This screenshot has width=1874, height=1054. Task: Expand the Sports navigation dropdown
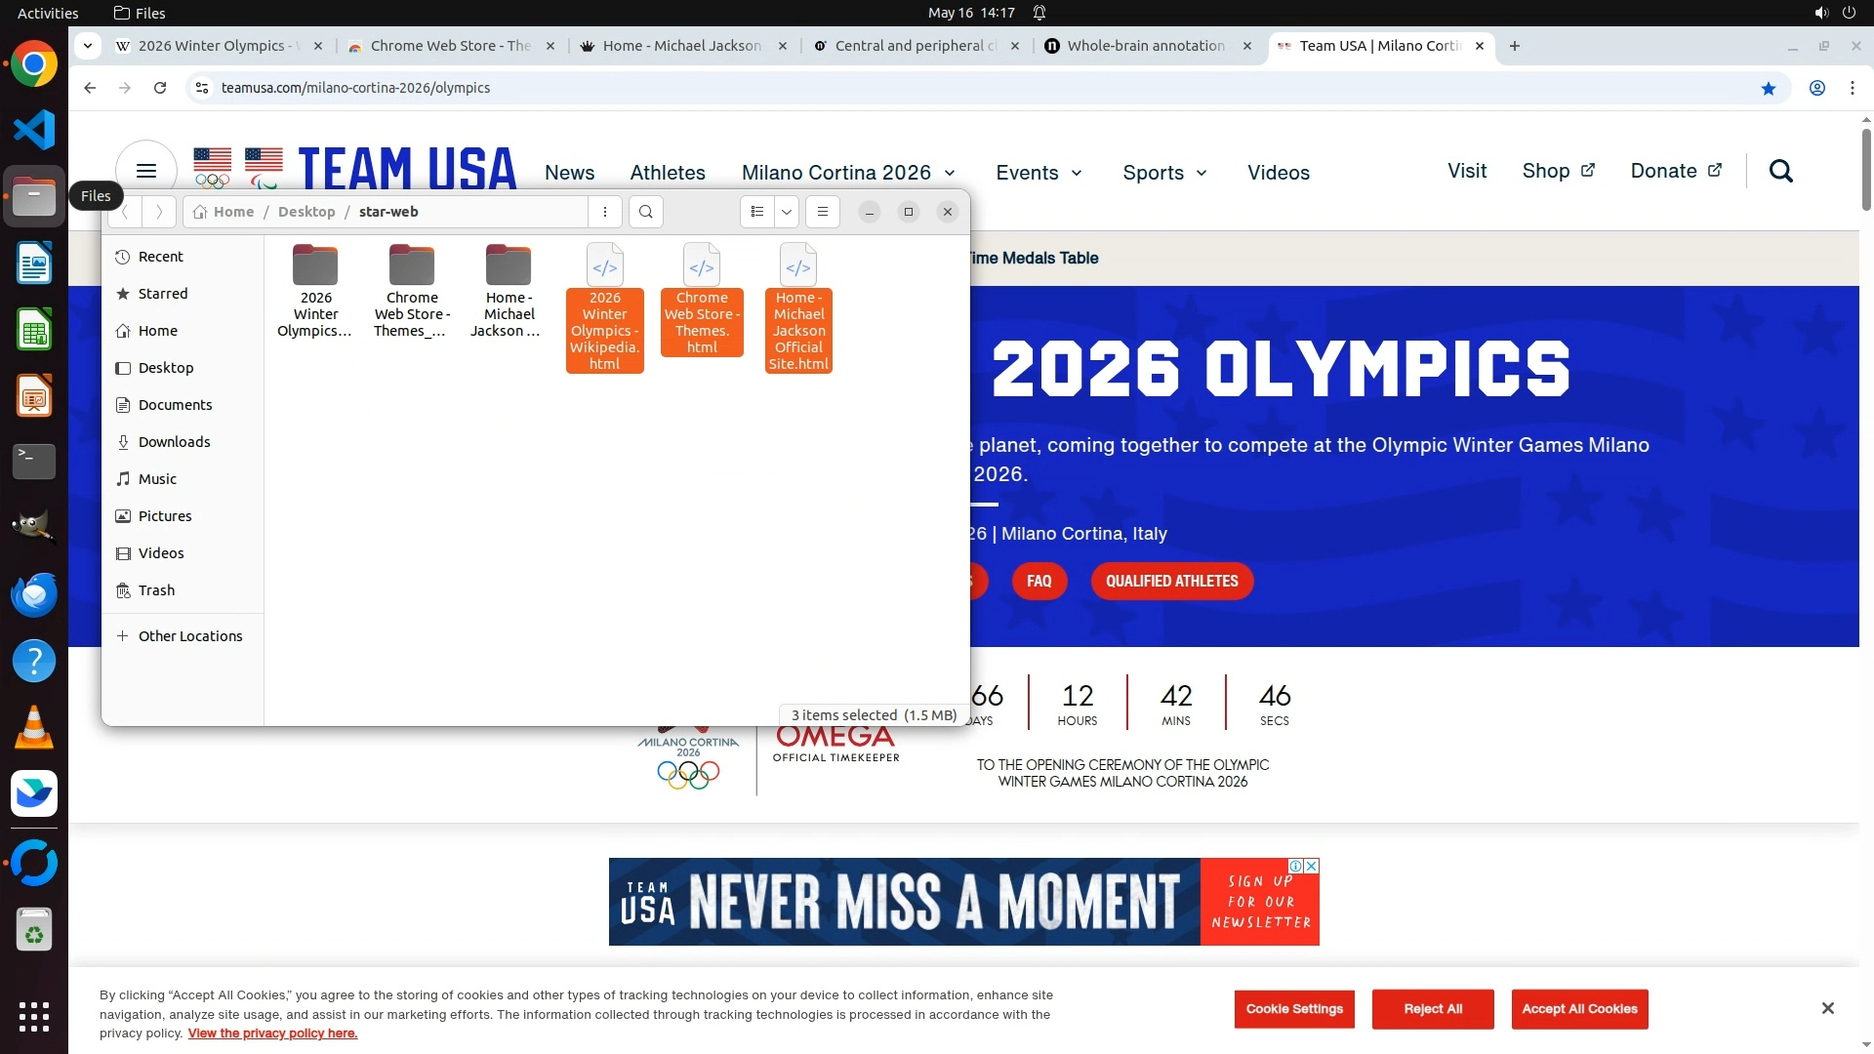[1164, 173]
